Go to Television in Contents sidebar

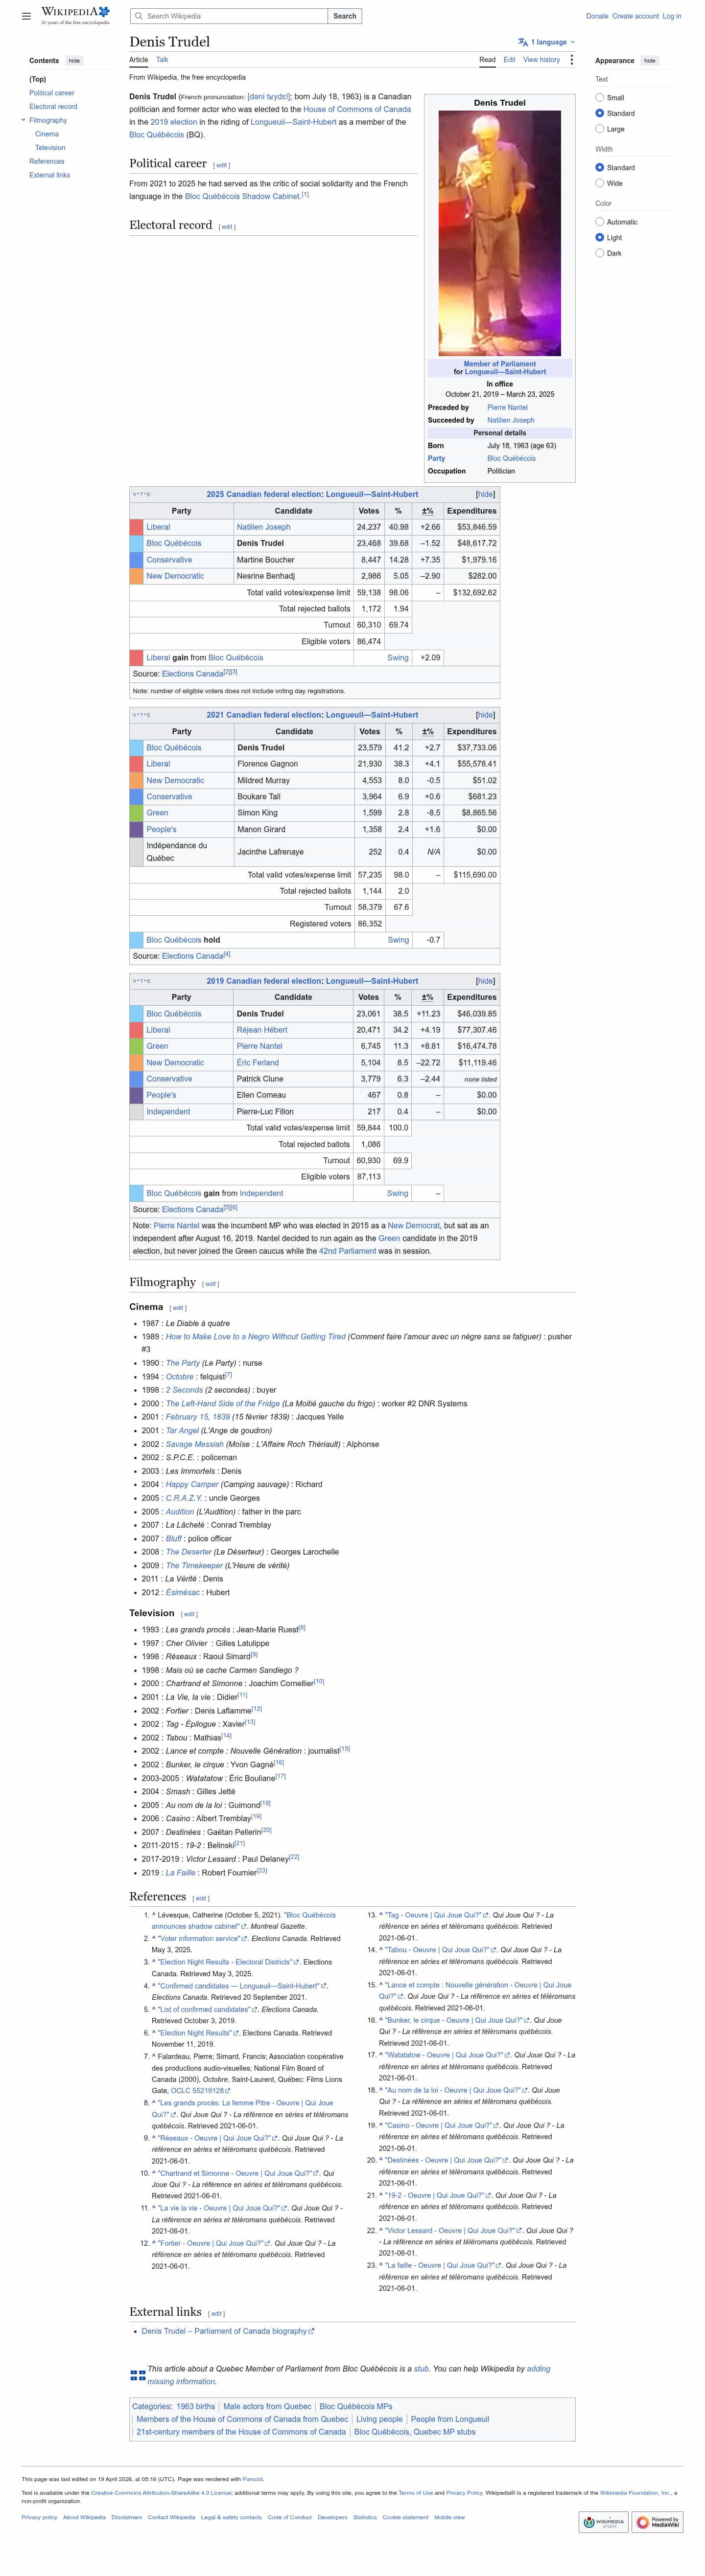tap(50, 148)
